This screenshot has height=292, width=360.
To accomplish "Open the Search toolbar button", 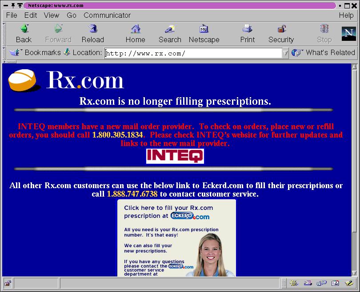I will click(x=170, y=29).
